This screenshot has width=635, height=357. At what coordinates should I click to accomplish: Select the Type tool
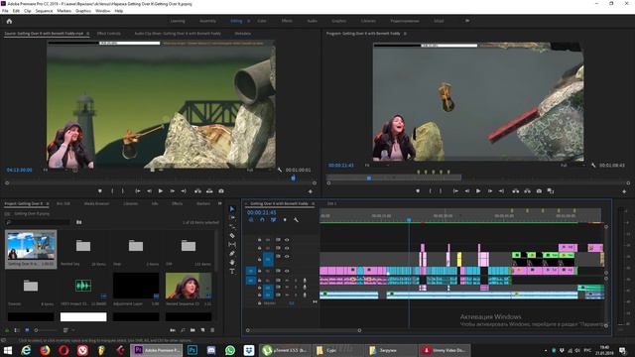pyautogui.click(x=232, y=271)
